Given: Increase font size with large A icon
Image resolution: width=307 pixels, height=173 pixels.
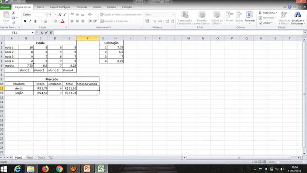Looking at the screenshot, I should 60,14.
